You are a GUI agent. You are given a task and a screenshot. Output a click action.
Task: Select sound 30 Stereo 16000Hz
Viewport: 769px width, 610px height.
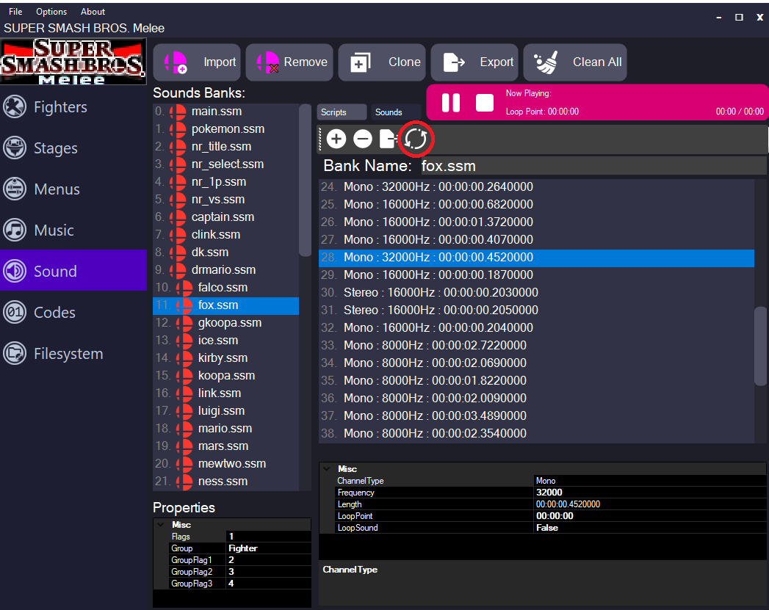coord(536,292)
